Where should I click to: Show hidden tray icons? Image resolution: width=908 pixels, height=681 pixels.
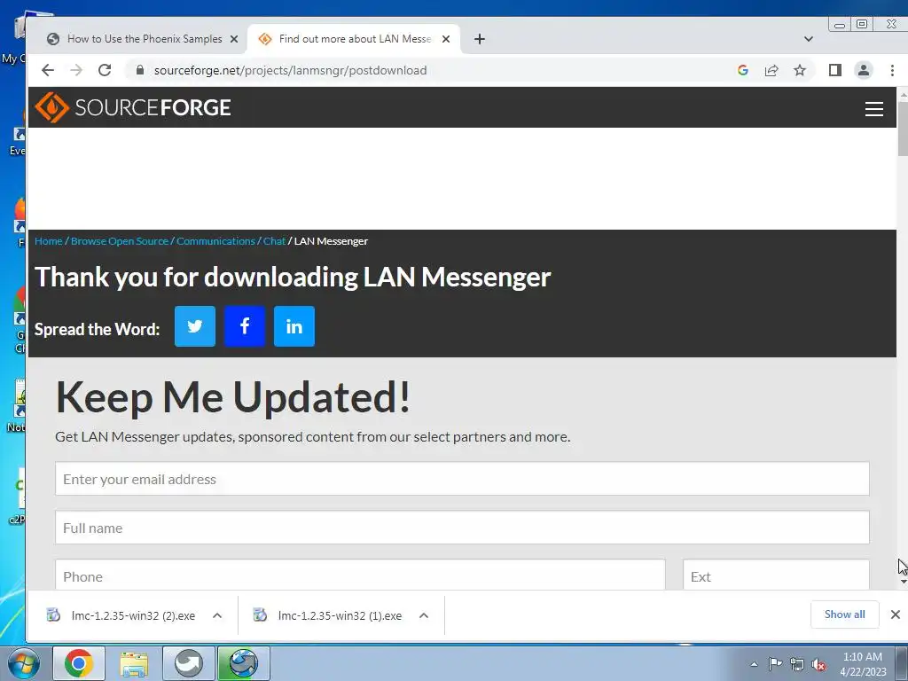pos(754,664)
